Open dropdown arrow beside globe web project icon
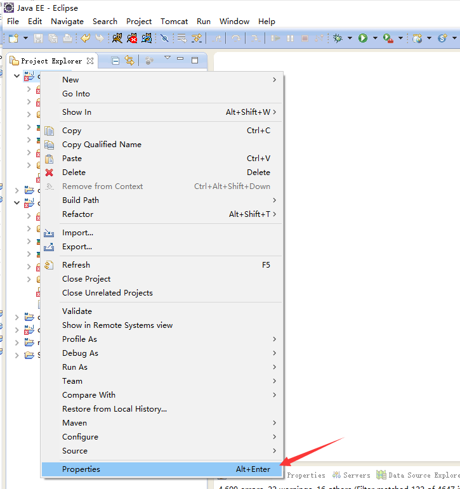 (x=429, y=38)
